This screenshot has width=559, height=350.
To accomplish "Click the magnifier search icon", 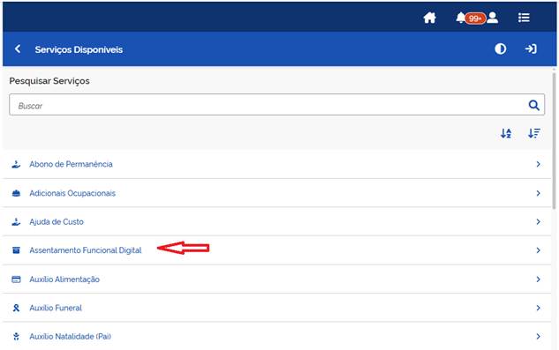I will (x=533, y=105).
